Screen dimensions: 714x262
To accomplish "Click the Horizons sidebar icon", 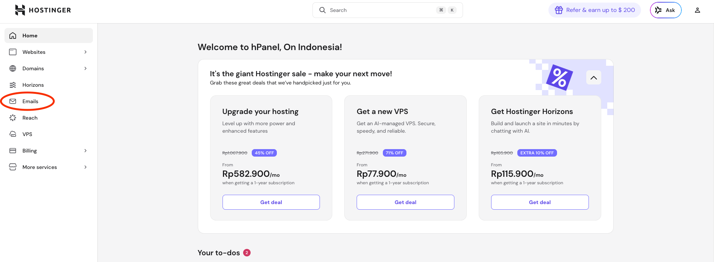I will click(x=13, y=85).
